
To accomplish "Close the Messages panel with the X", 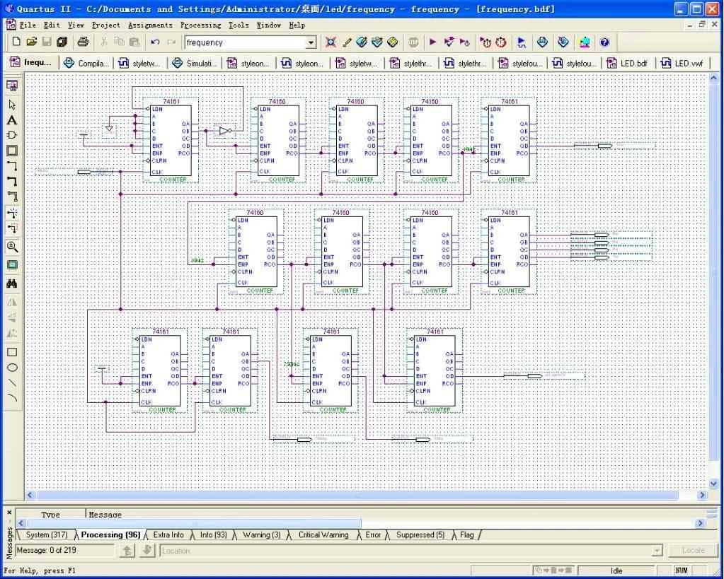I will [x=9, y=512].
